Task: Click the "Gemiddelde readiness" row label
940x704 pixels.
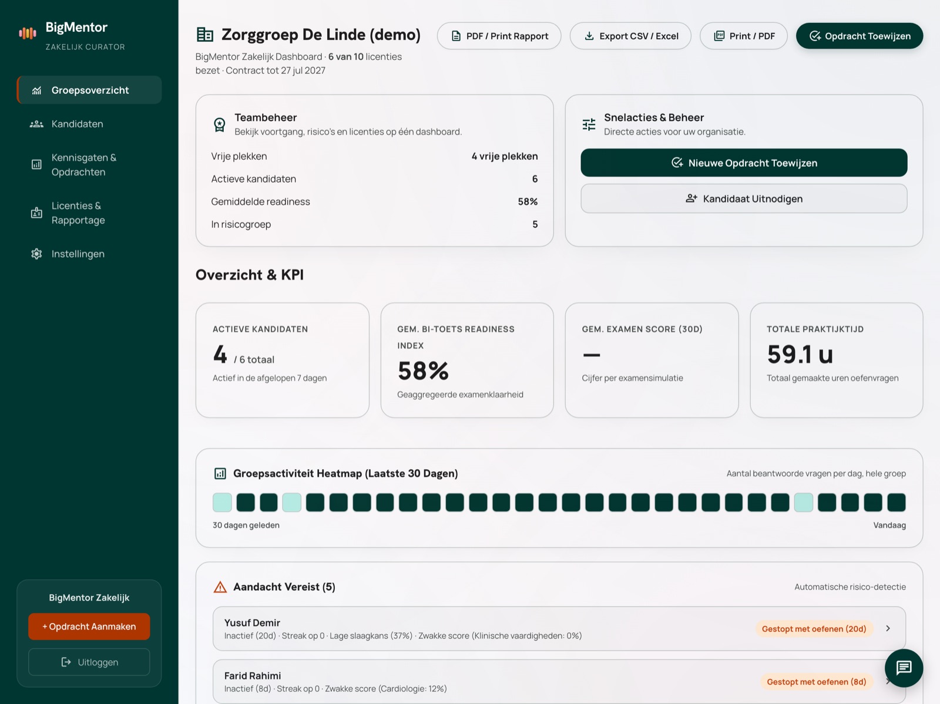Action: [x=260, y=201]
